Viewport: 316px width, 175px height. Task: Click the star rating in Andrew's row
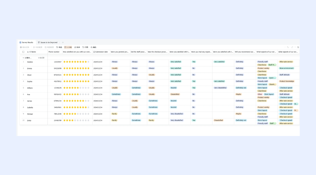[76, 62]
